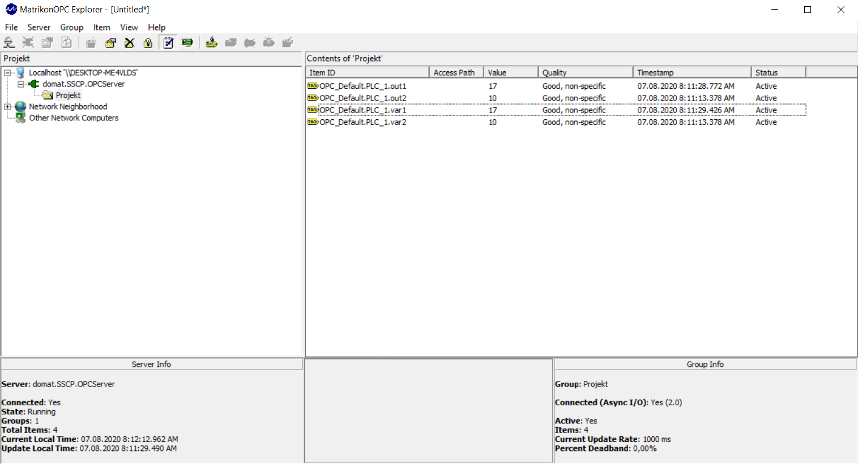The image size is (858, 464).
Task: Sort by the Item ID column header
Action: [368, 72]
